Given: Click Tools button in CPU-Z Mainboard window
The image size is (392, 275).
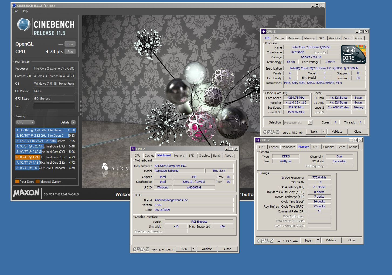Looking at the screenshot, I should [x=184, y=249].
